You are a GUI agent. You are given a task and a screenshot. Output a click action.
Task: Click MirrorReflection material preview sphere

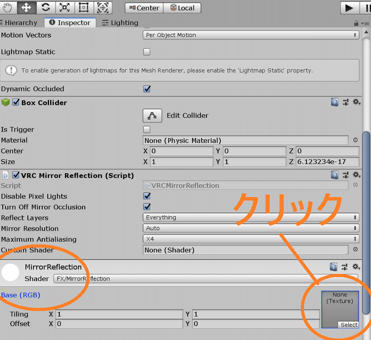click(10, 272)
